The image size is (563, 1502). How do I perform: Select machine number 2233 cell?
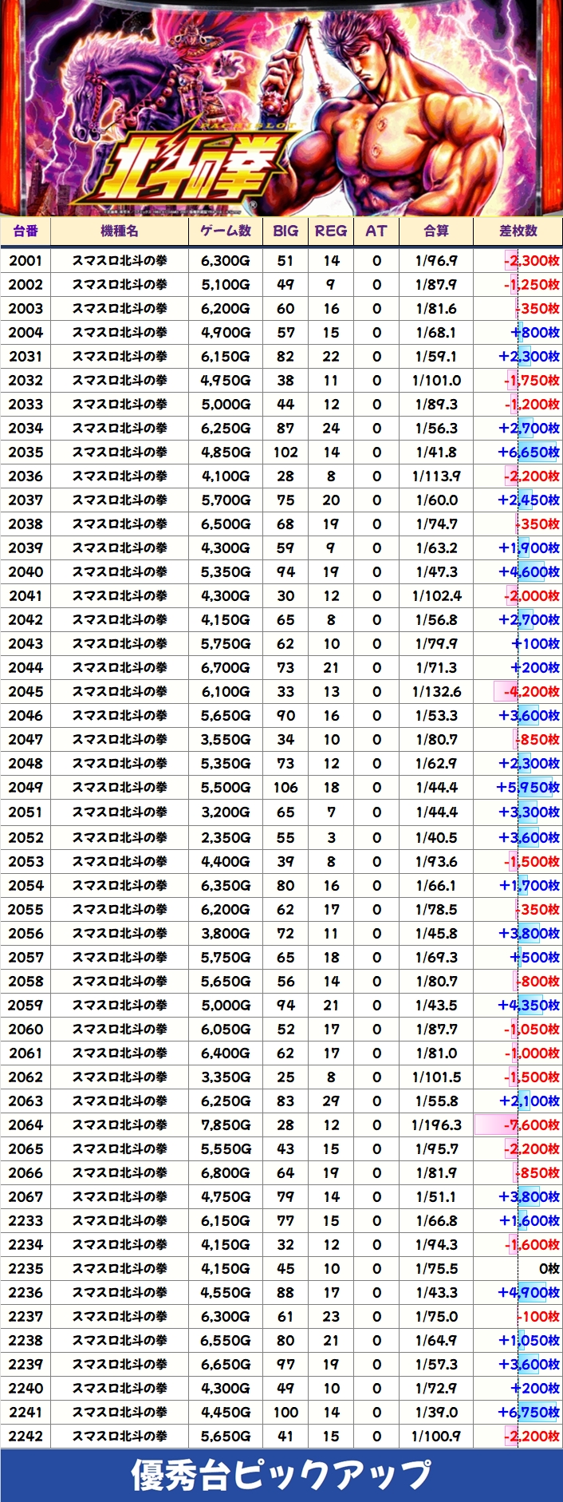(26, 1220)
